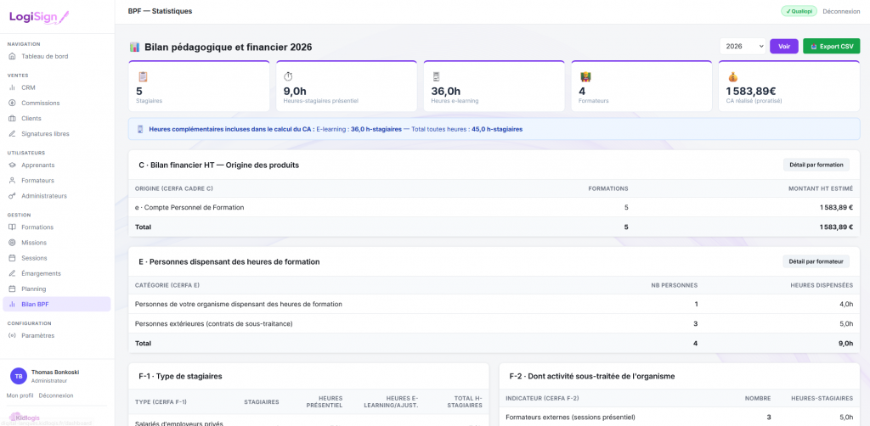
Task: Click the Signatures libres pen icon
Action: pyautogui.click(x=12, y=133)
